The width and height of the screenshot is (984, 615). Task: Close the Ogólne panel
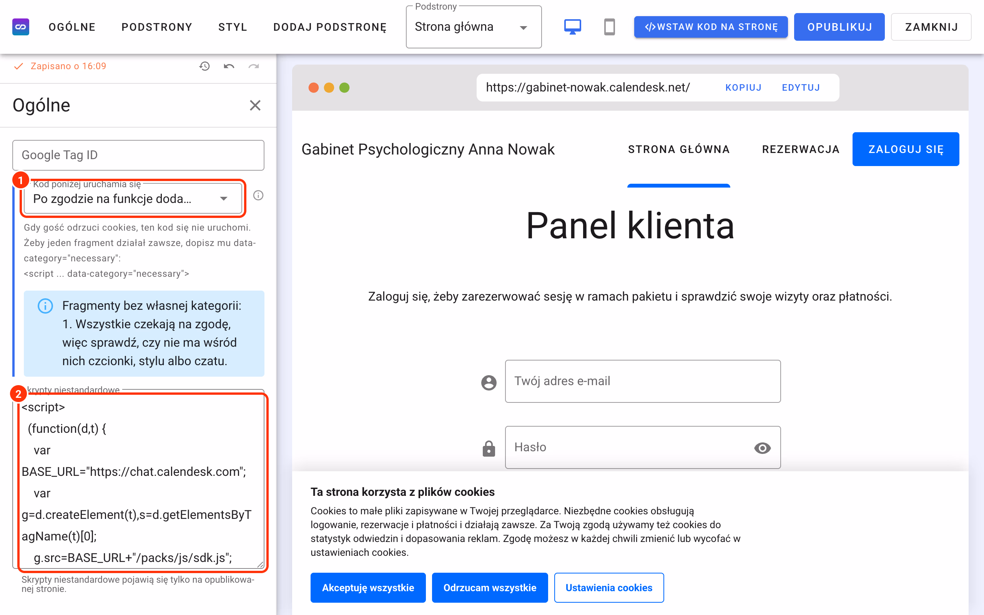(255, 105)
